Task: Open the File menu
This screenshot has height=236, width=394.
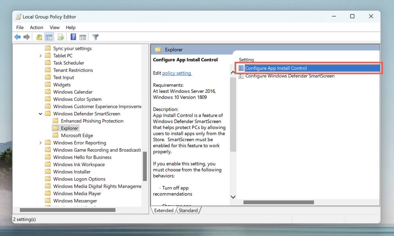Action: (x=20, y=27)
